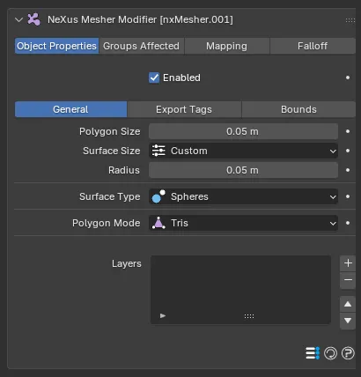Click the Layers list resize grip
Viewport: 361px width, 377px height.
249,316
